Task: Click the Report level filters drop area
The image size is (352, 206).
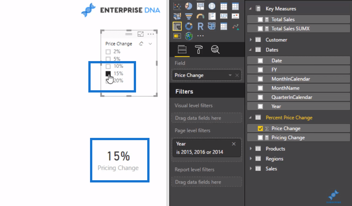Action: 207,182
